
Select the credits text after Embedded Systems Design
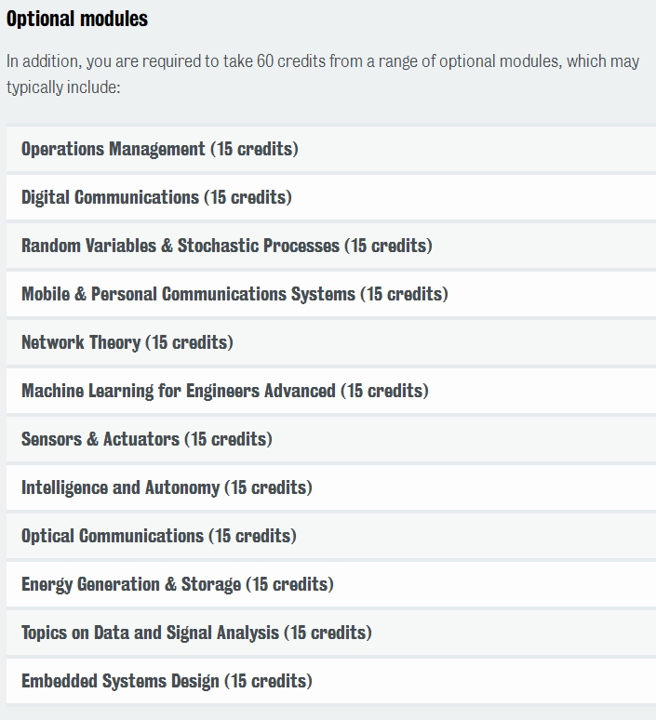[x=268, y=681]
